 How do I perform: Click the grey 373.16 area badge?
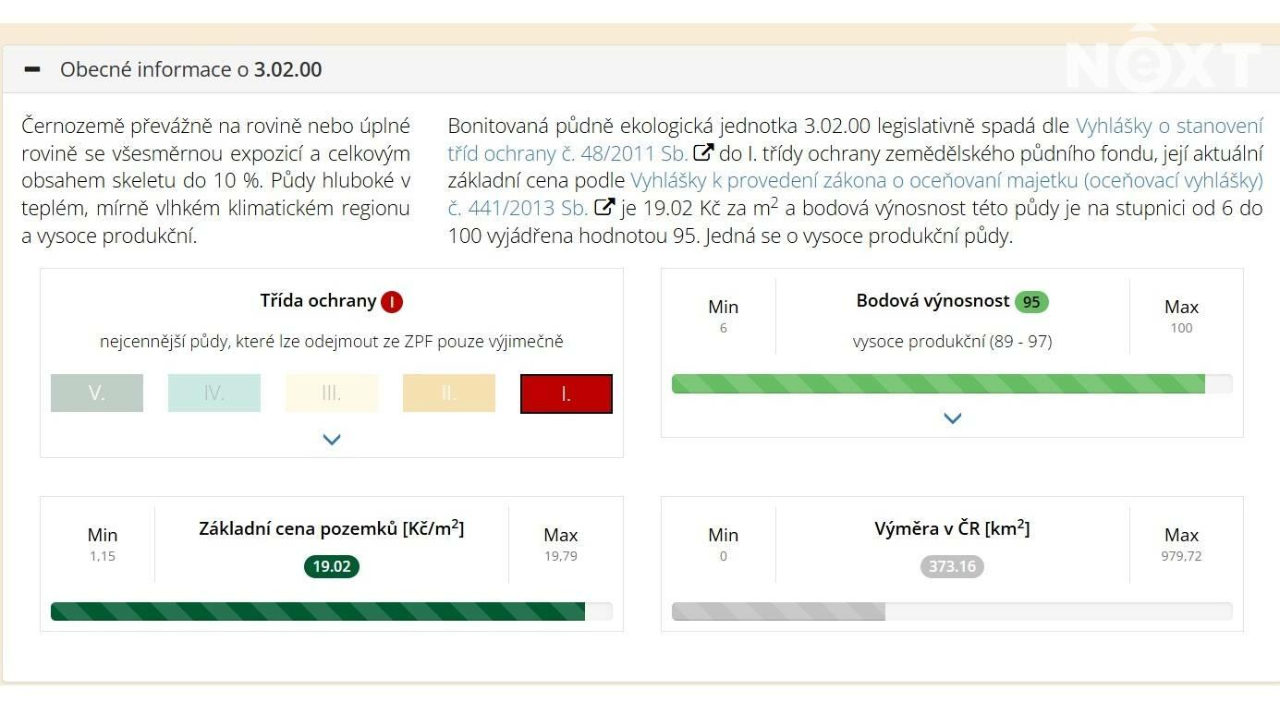pos(952,566)
